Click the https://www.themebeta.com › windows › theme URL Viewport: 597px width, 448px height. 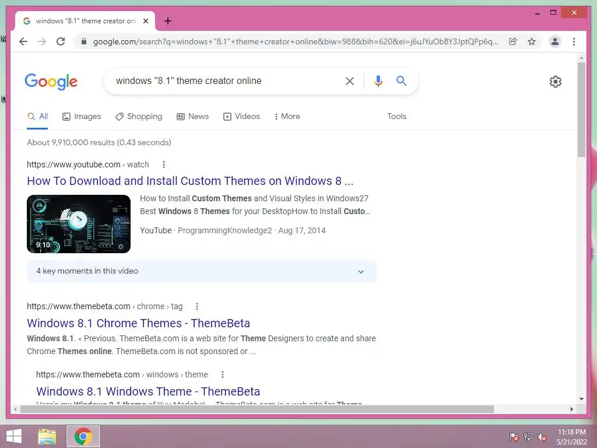(122, 374)
